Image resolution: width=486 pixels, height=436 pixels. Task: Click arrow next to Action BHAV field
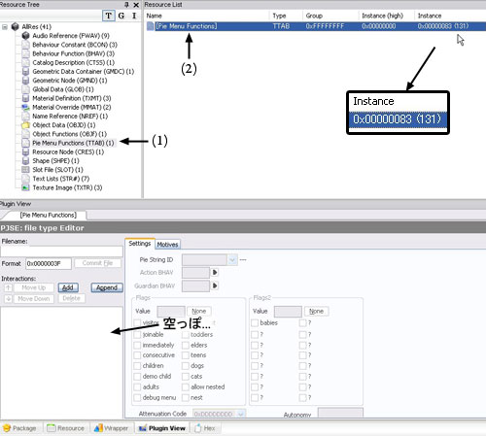click(215, 273)
